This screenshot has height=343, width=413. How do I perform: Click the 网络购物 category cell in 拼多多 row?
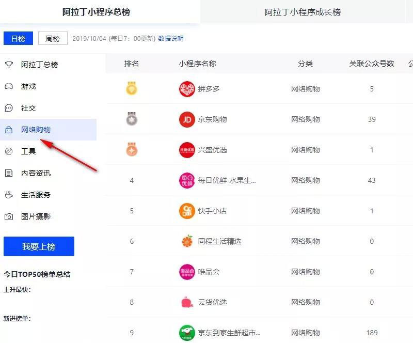pyautogui.click(x=305, y=89)
